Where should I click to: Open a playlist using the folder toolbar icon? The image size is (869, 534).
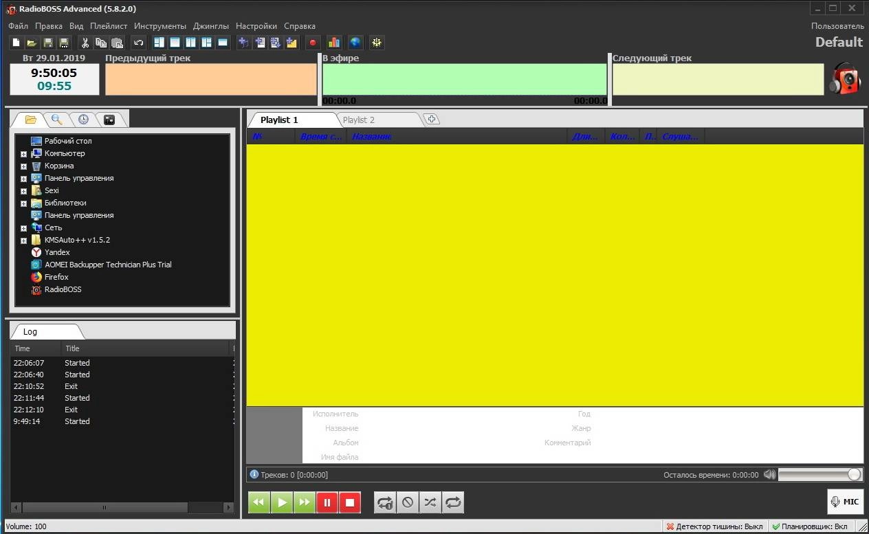coord(32,43)
